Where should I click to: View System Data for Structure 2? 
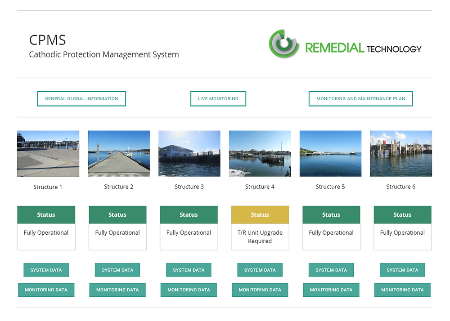tap(117, 270)
